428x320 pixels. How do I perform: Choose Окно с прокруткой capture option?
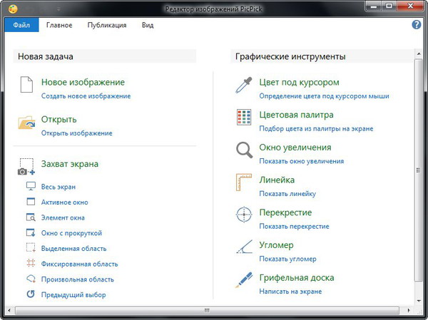[71, 233]
